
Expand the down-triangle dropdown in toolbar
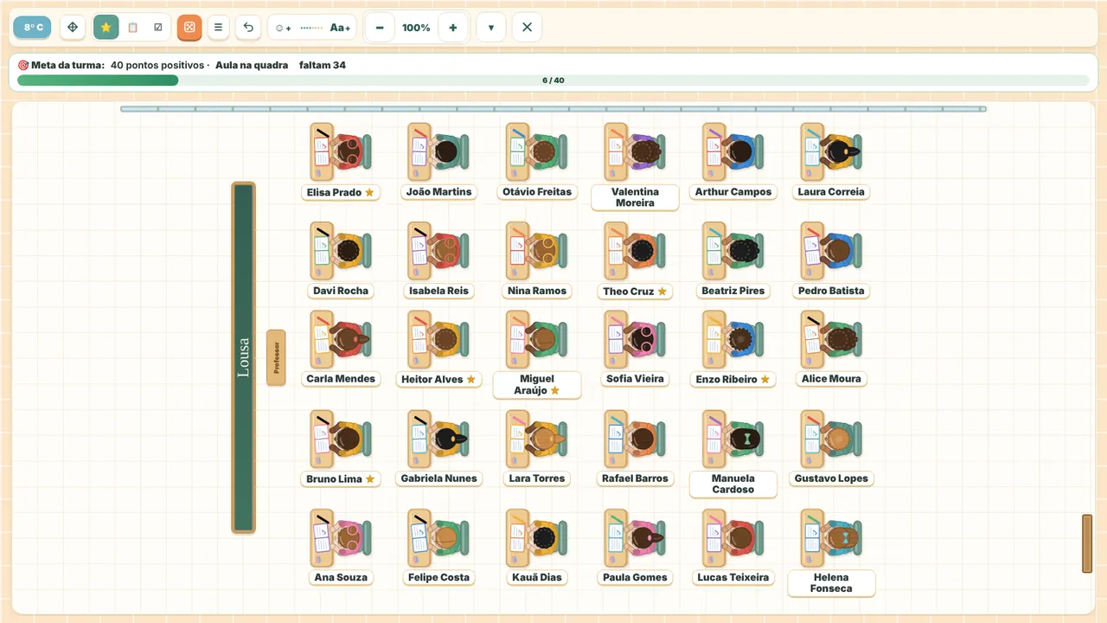tap(491, 28)
